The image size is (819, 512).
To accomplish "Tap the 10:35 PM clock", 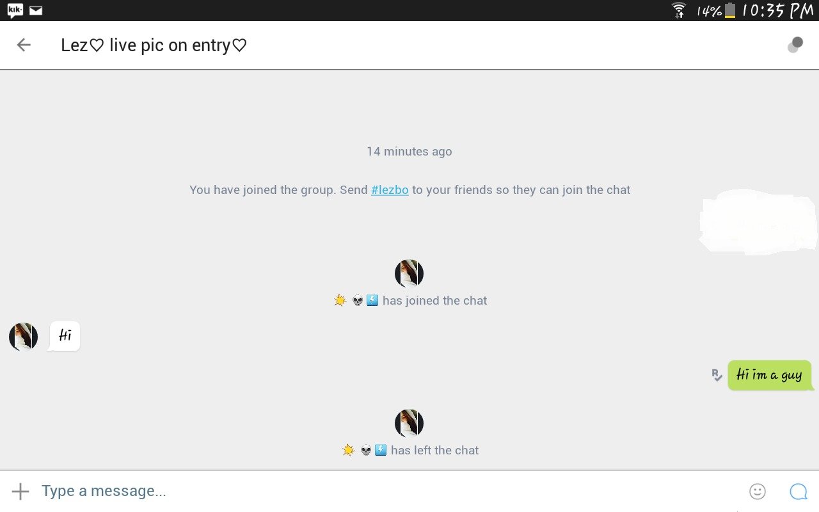I will (x=779, y=10).
